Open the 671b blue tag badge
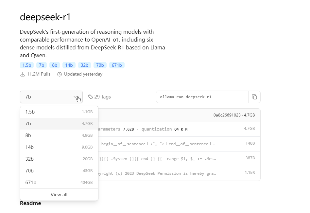This screenshot has height=213, width=310. pyautogui.click(x=117, y=65)
